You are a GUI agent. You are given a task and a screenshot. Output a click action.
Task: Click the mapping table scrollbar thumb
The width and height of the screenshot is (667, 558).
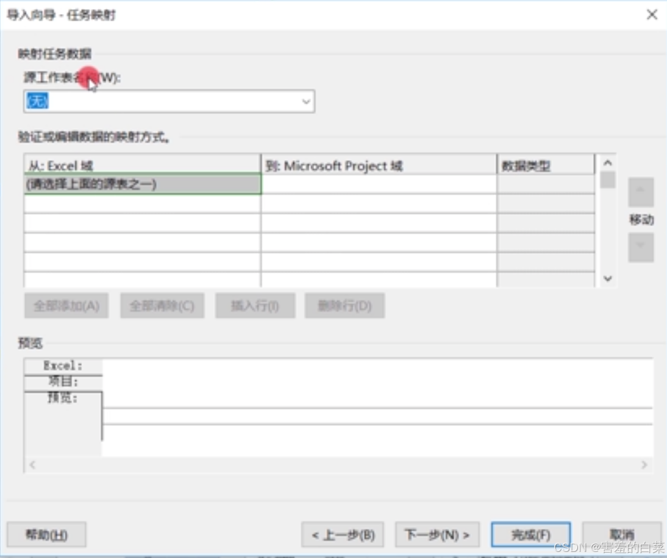pyautogui.click(x=607, y=179)
